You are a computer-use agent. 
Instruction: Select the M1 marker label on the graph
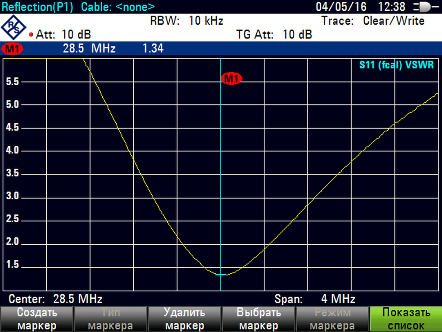(231, 78)
